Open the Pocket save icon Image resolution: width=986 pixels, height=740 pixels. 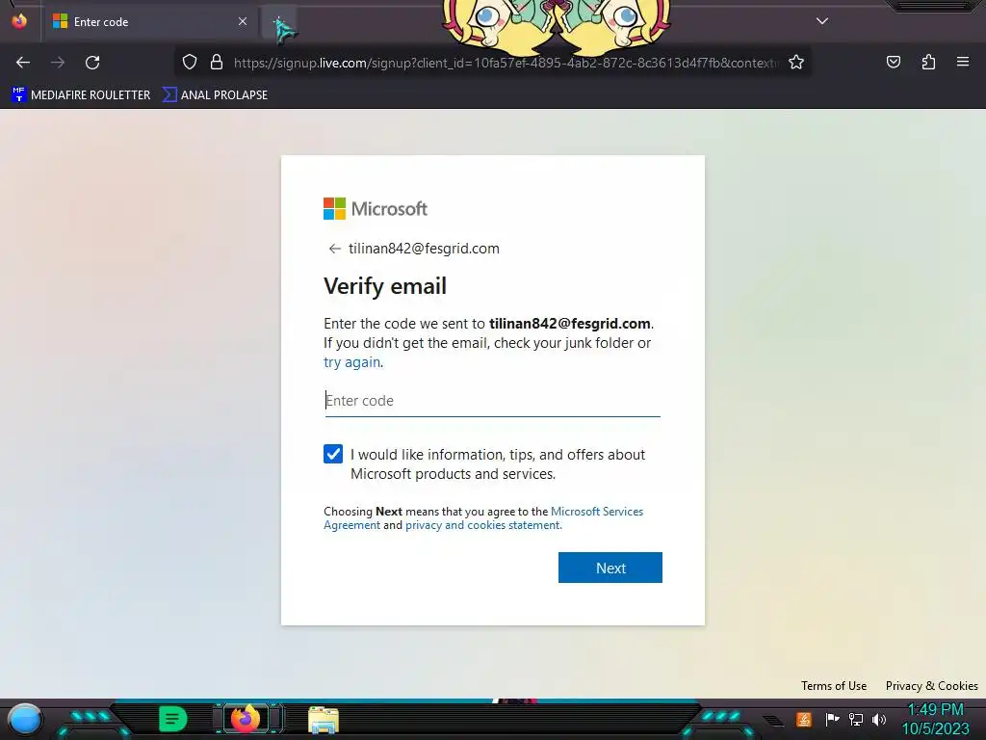893,63
